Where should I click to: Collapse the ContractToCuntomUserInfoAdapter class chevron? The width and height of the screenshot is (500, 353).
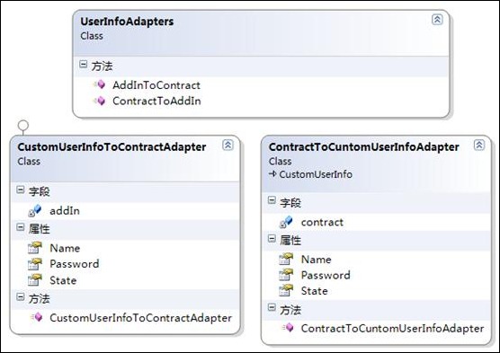point(479,145)
